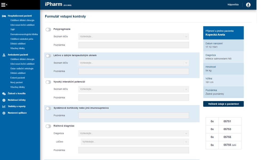The width and height of the screenshot is (262, 160).
Task: Click the Veškeré údaje o pacientovi button
Action: 223,104
